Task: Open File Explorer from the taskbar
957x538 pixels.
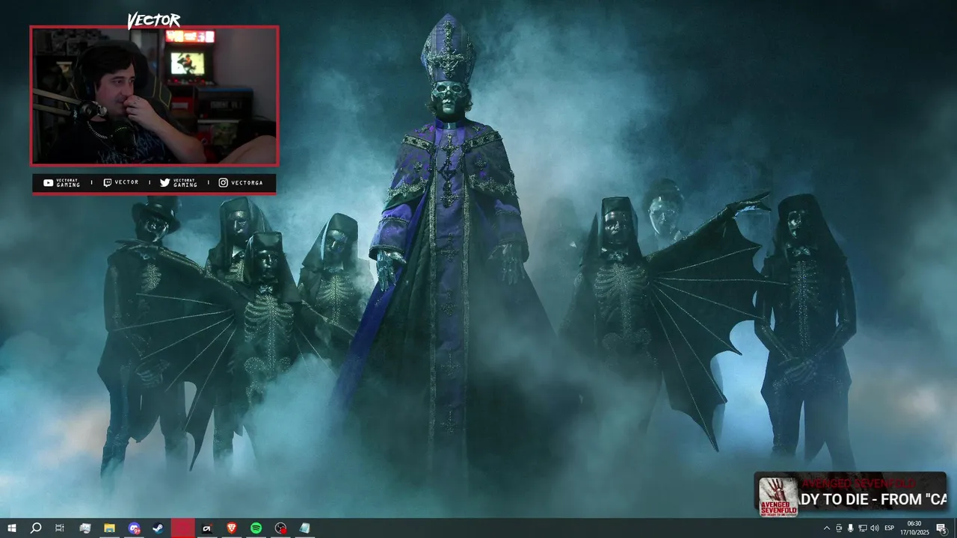Action: (109, 528)
